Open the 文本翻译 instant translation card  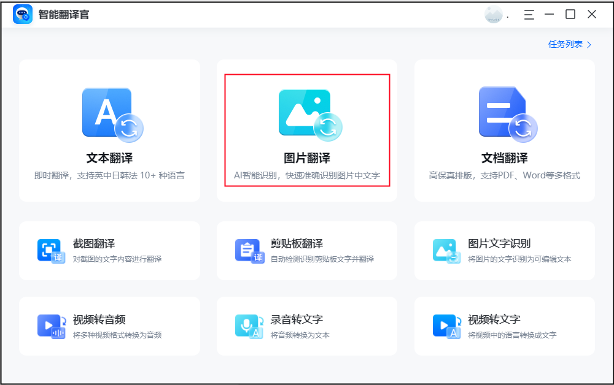click(x=109, y=129)
